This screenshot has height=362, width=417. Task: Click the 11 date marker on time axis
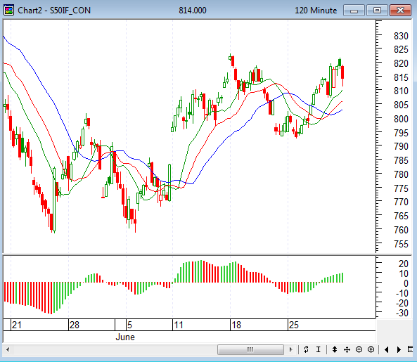(x=179, y=325)
